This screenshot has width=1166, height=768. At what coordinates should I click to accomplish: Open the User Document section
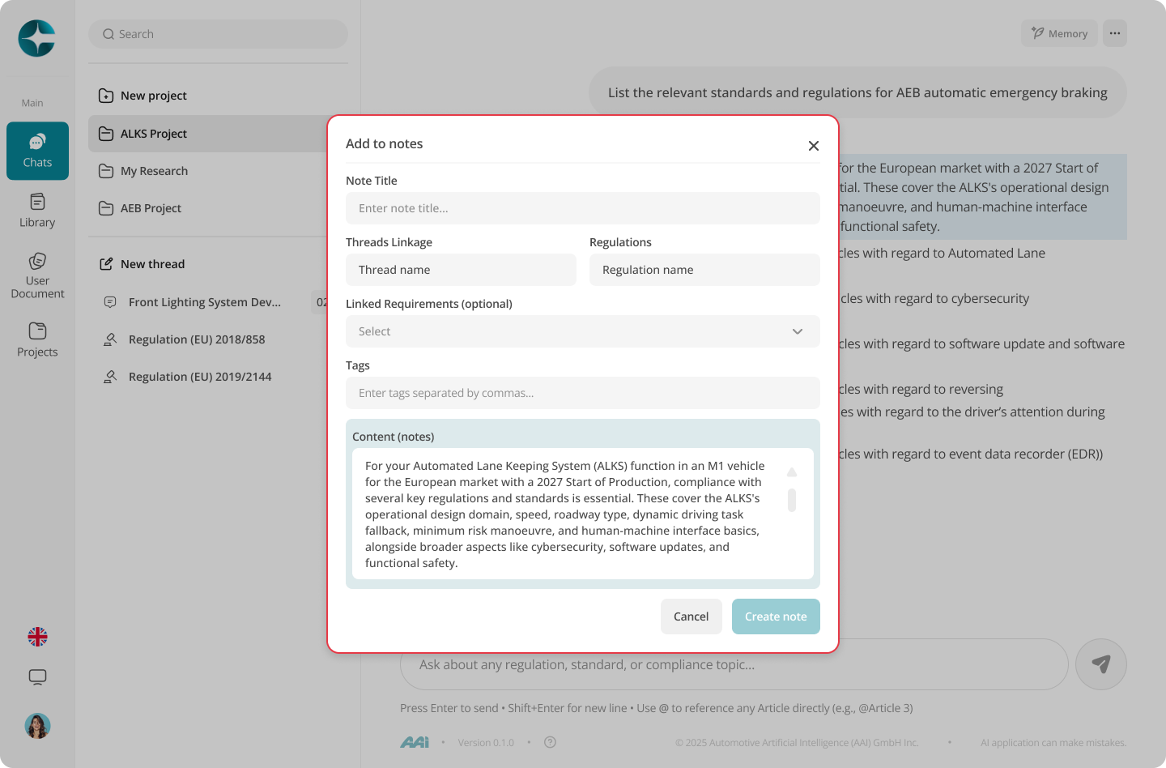click(37, 276)
